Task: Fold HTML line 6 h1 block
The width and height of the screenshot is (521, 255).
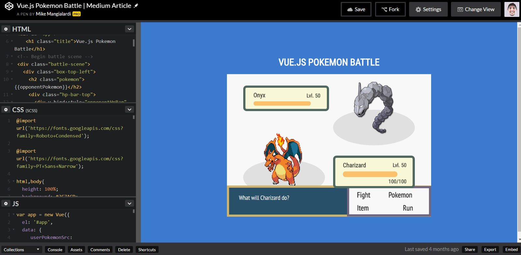Action: [x=12, y=41]
